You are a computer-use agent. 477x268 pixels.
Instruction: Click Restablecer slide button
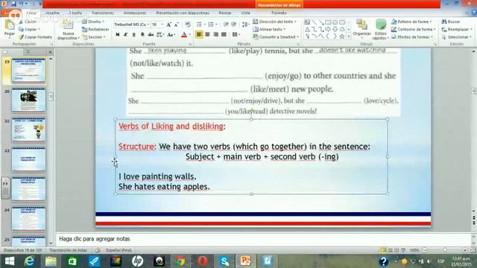tap(95, 30)
